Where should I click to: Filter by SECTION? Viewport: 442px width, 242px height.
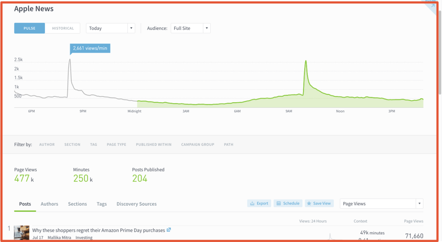72,145
